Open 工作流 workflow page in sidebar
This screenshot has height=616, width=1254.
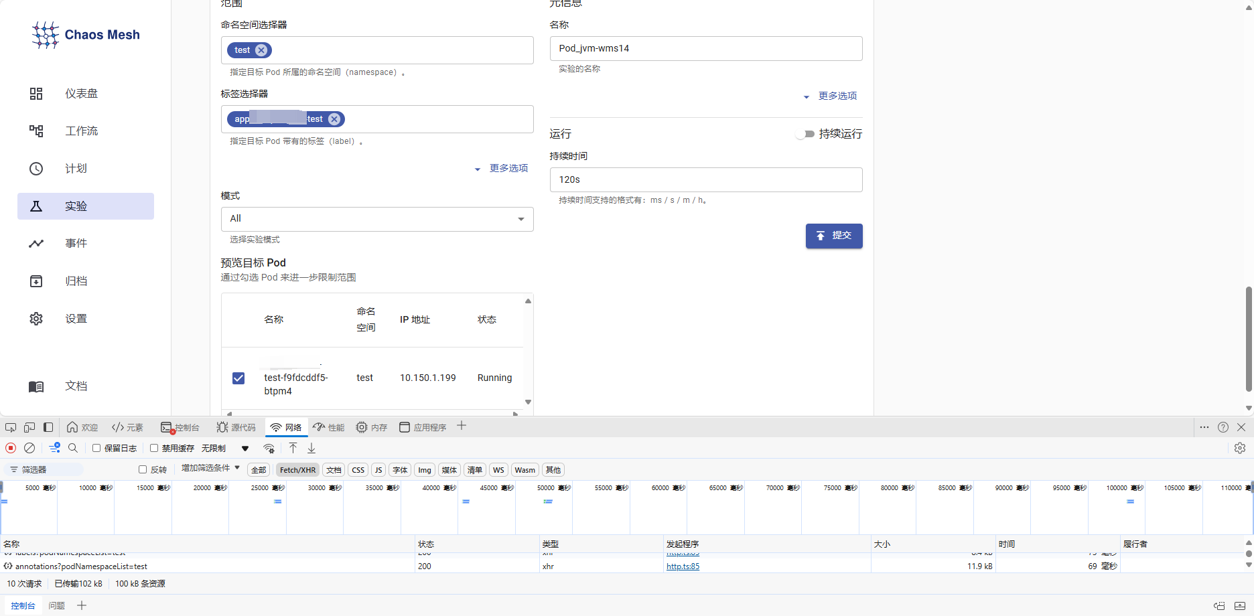[86, 131]
